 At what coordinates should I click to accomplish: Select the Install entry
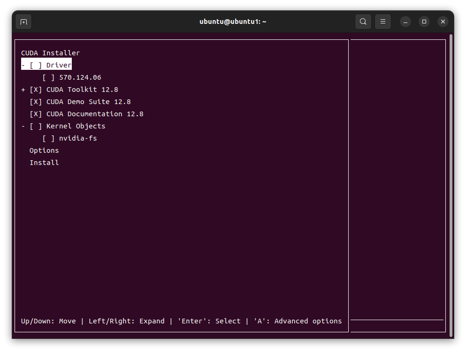[x=44, y=163]
